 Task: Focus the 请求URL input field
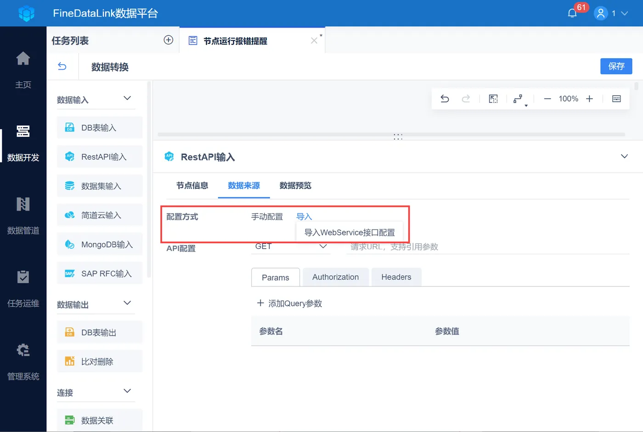pyautogui.click(x=488, y=247)
